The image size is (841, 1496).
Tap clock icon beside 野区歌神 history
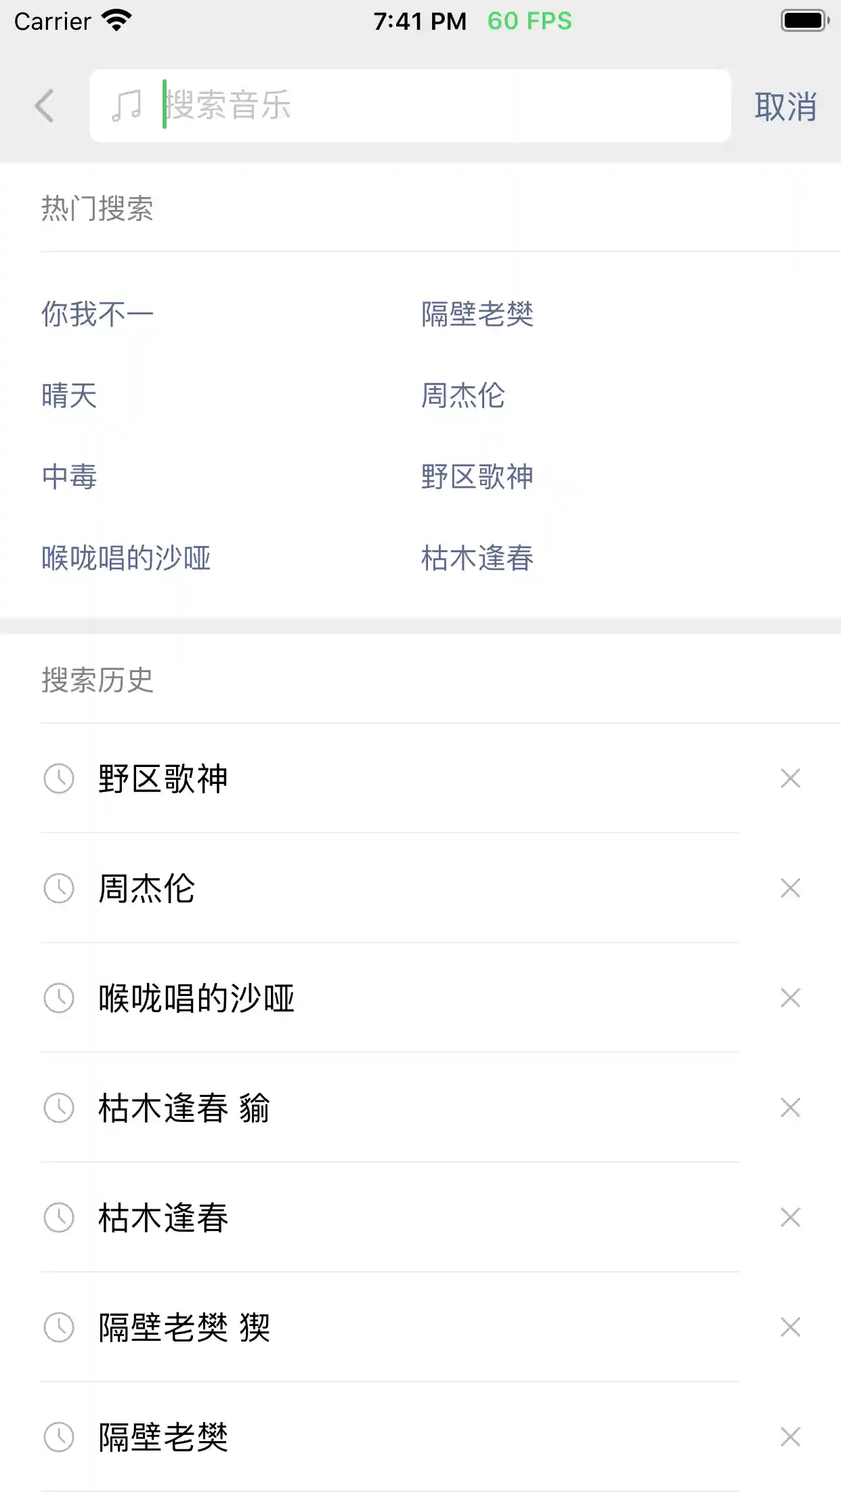tap(59, 778)
